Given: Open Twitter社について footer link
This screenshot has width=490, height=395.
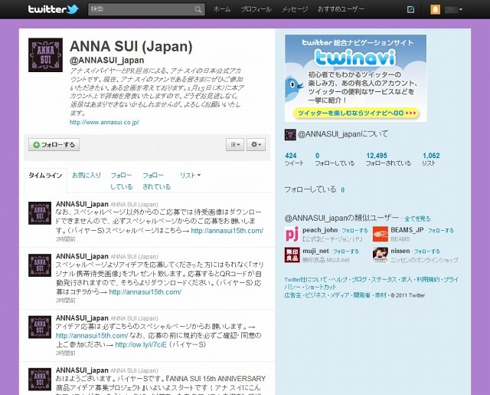Looking at the screenshot, I should [x=305, y=279].
